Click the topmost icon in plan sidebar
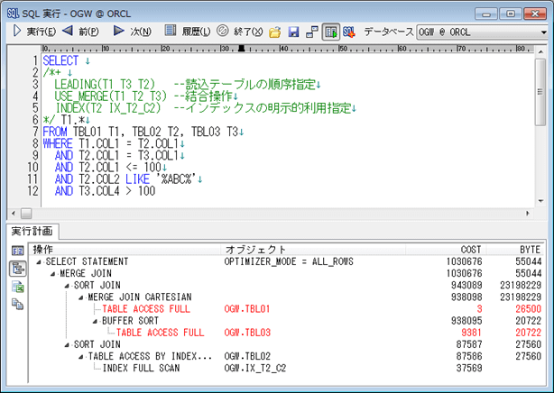 tap(17, 250)
